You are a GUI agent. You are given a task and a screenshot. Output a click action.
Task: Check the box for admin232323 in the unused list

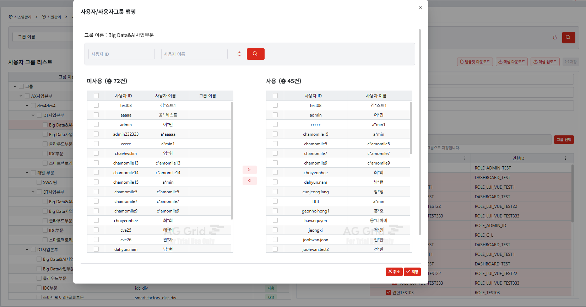pyautogui.click(x=96, y=134)
